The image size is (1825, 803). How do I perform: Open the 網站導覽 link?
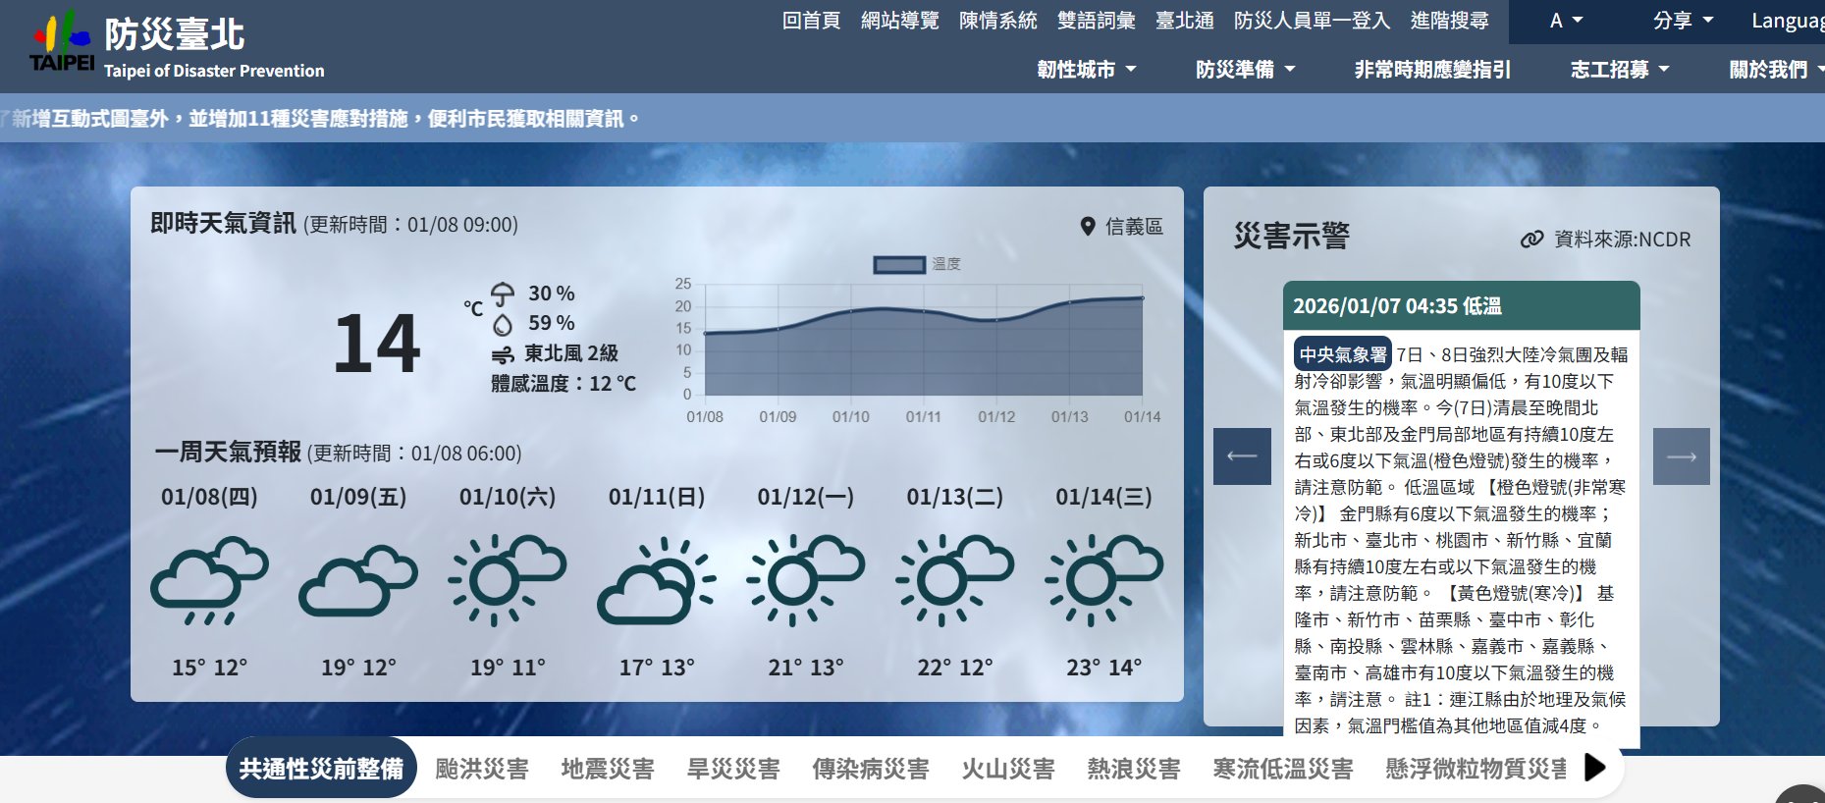899,21
